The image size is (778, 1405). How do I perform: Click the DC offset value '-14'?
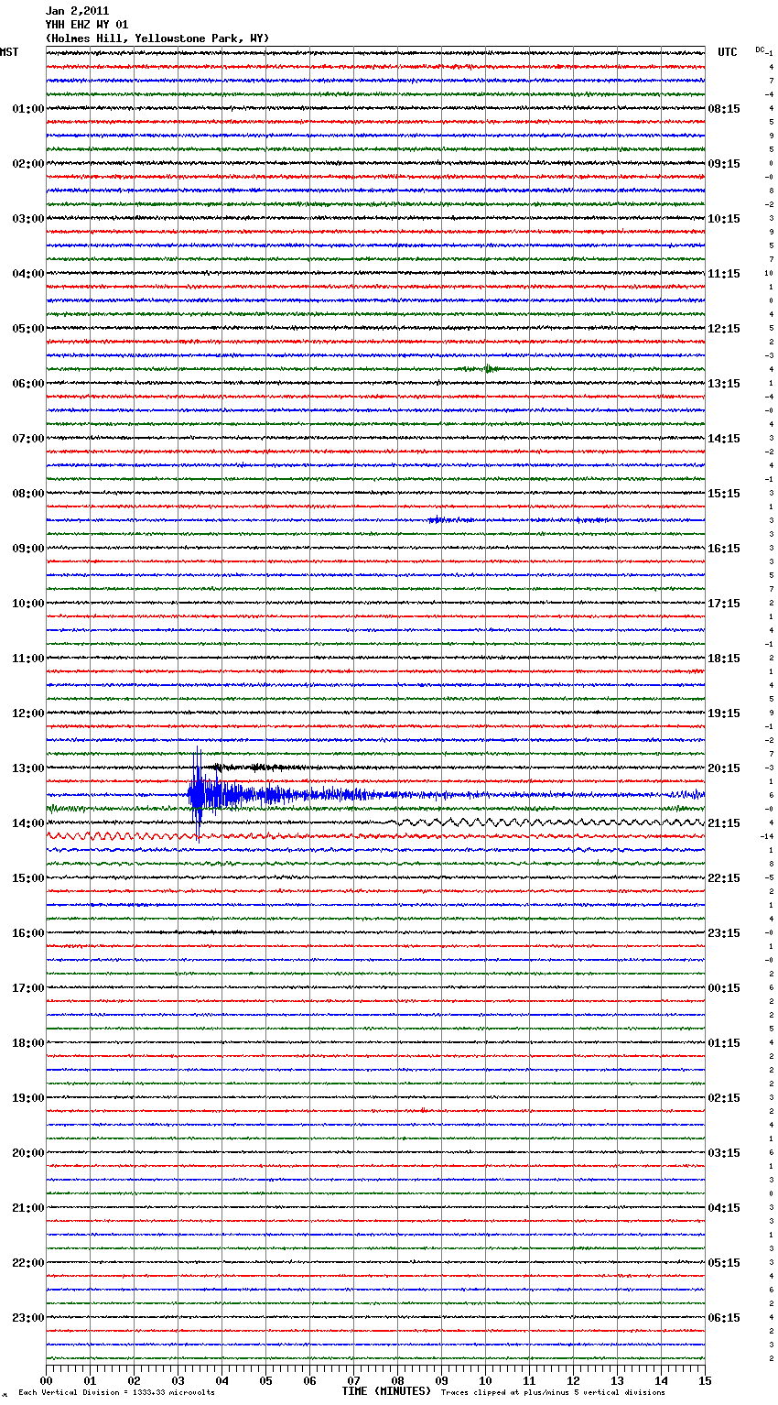[767, 837]
